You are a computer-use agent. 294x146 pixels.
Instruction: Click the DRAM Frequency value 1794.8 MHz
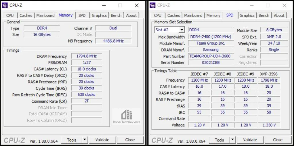[x=87, y=56]
